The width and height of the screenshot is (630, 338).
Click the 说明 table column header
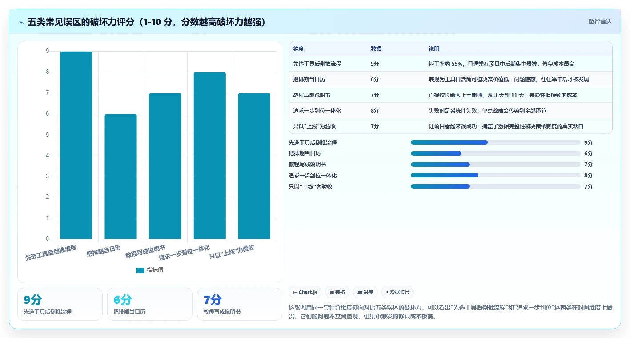pyautogui.click(x=434, y=49)
